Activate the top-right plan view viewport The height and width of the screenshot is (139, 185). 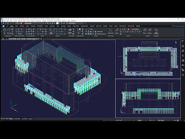click(148, 59)
